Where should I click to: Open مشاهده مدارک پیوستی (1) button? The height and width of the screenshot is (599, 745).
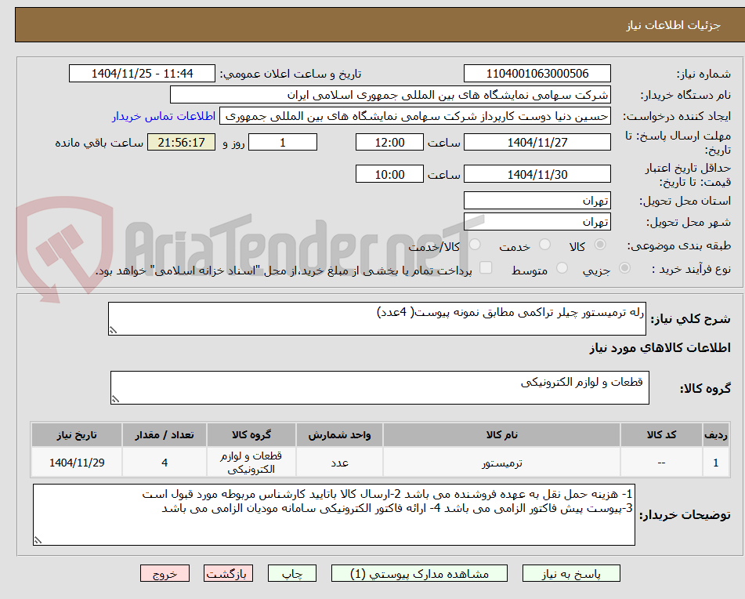tap(419, 573)
